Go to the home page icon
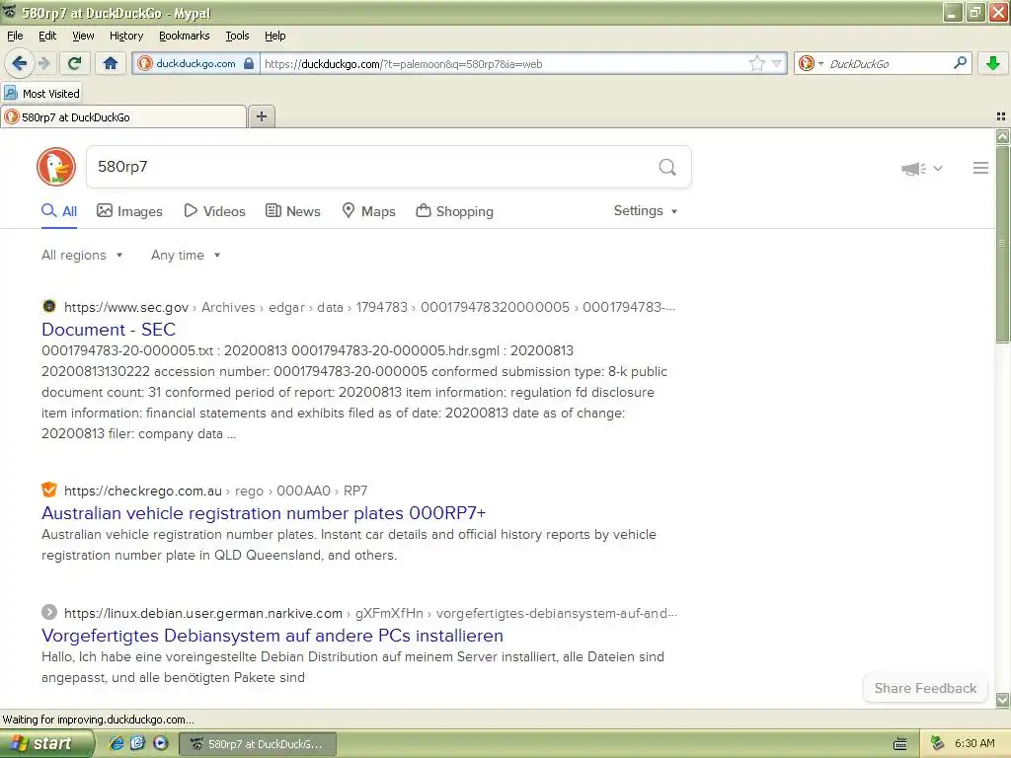This screenshot has height=758, width=1011. tap(111, 63)
